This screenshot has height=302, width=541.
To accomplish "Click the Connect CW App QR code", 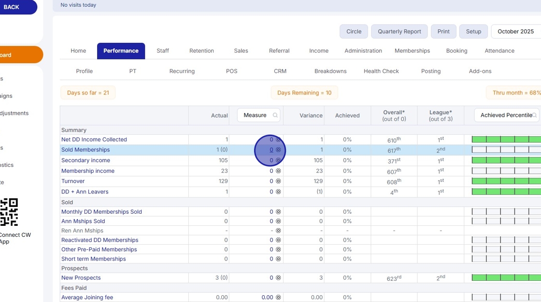I will pyautogui.click(x=9, y=212).
